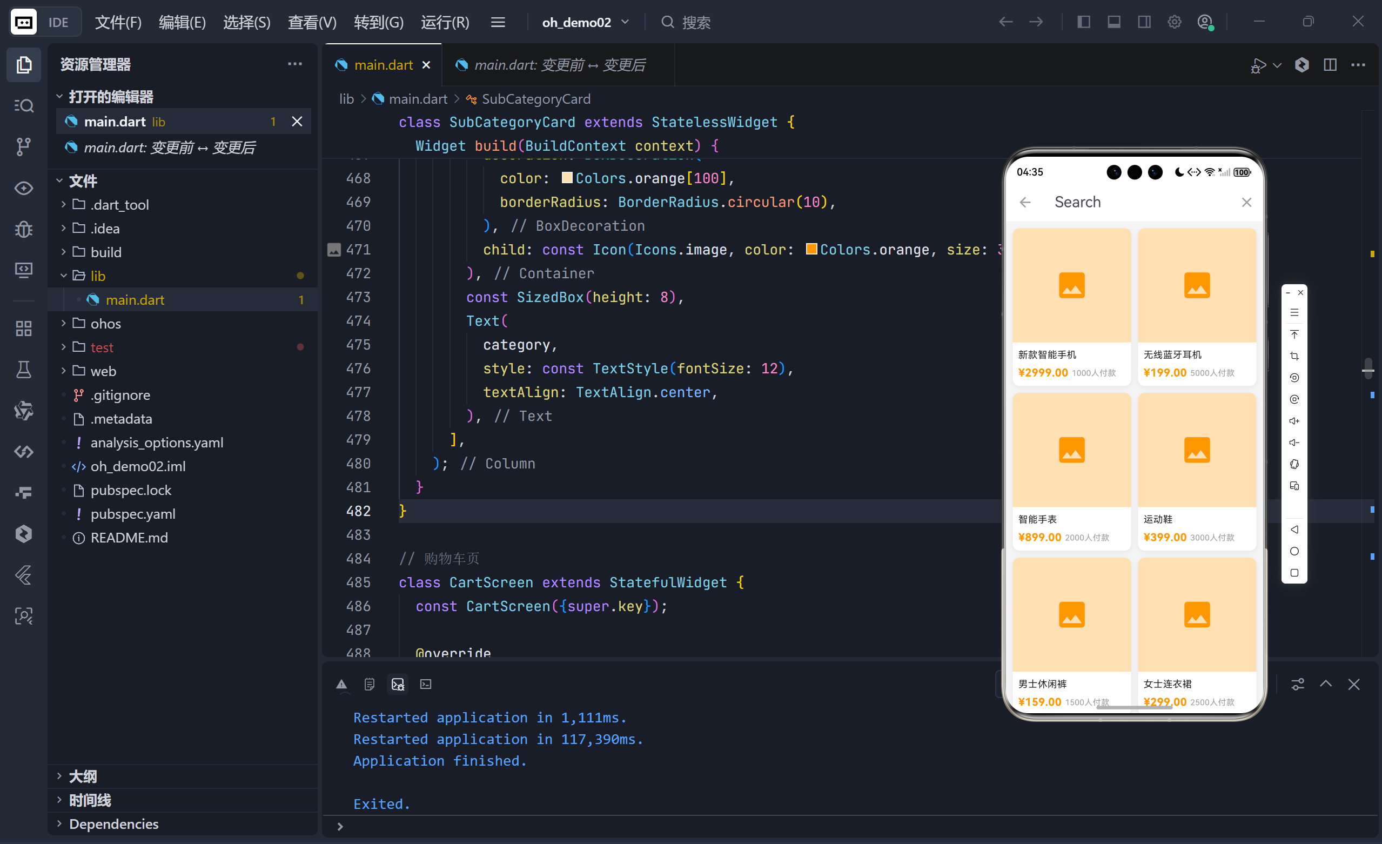Open the Extensions grid icon in sidebar
The image size is (1382, 844).
click(23, 328)
